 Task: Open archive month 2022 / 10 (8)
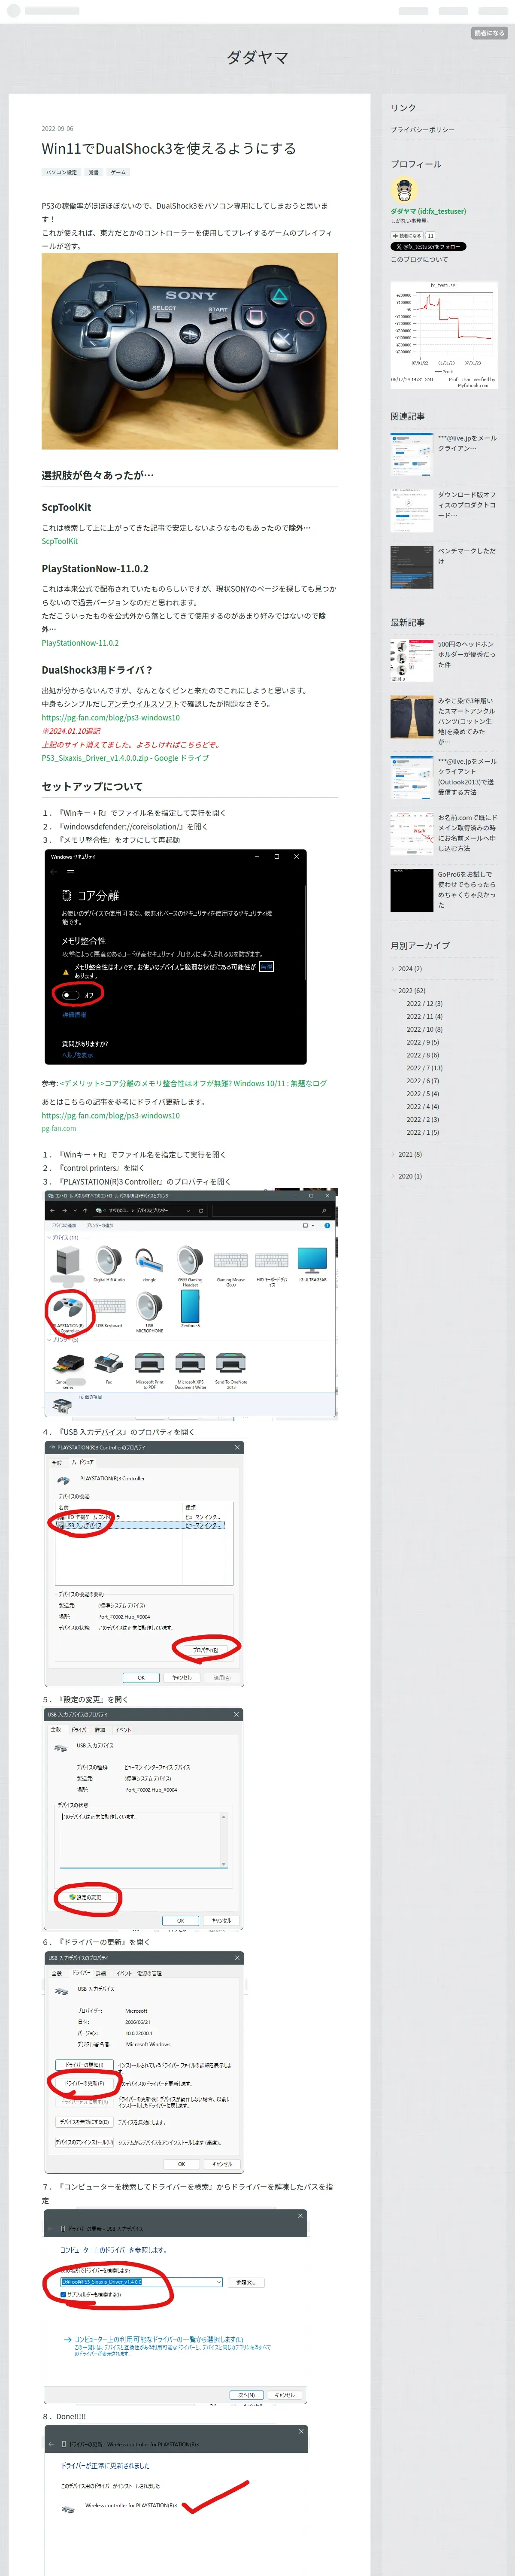[x=424, y=1029]
